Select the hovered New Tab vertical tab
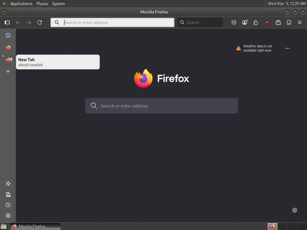 coord(8,60)
